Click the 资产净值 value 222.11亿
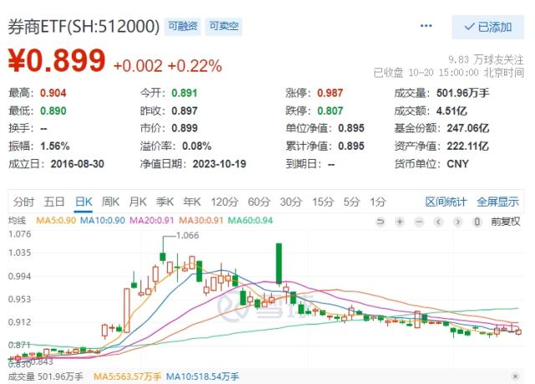This screenshot has height=384, width=535. coord(468,146)
